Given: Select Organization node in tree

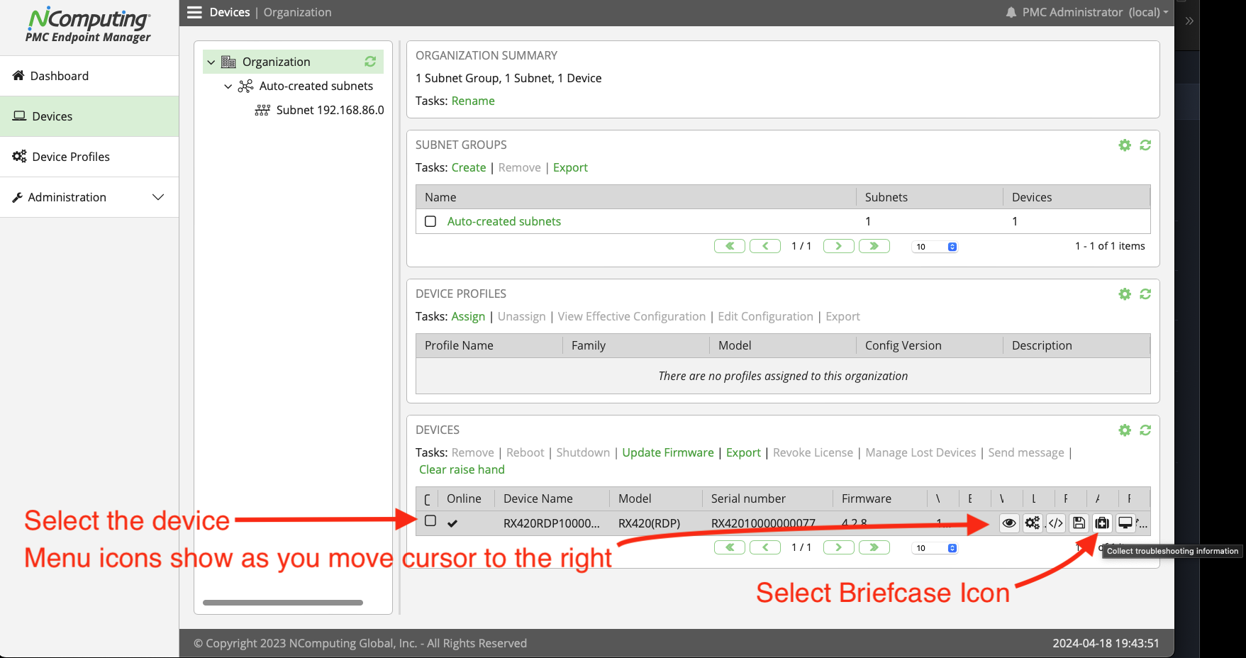Looking at the screenshot, I should pos(276,62).
